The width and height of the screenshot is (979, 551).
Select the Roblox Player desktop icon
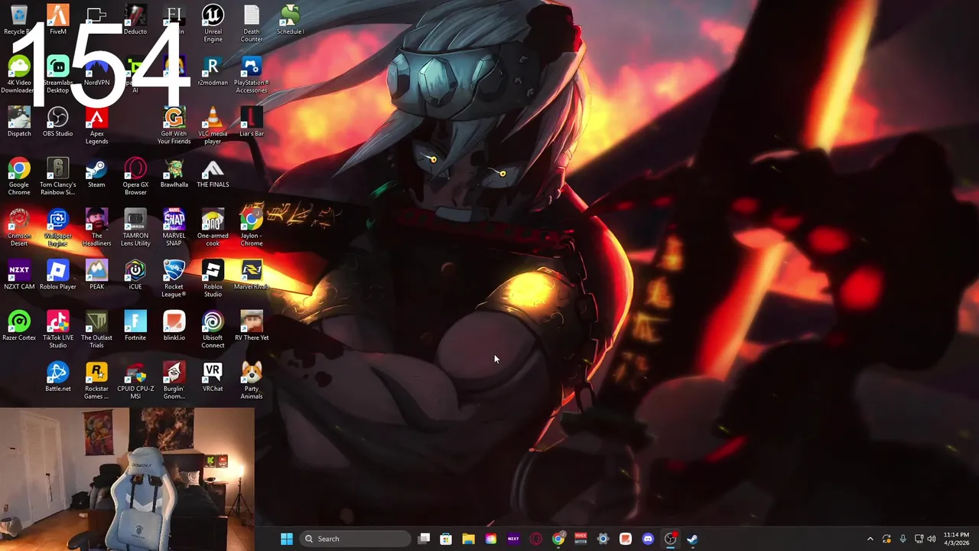(x=57, y=275)
